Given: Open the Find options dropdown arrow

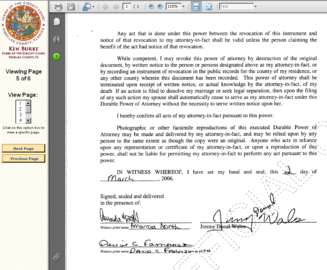Looking at the screenshot, I should 255,6.
